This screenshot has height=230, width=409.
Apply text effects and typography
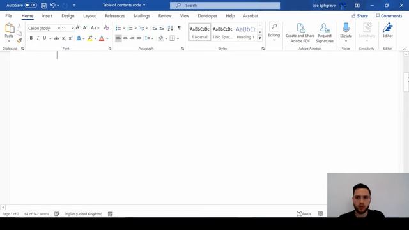click(x=79, y=38)
